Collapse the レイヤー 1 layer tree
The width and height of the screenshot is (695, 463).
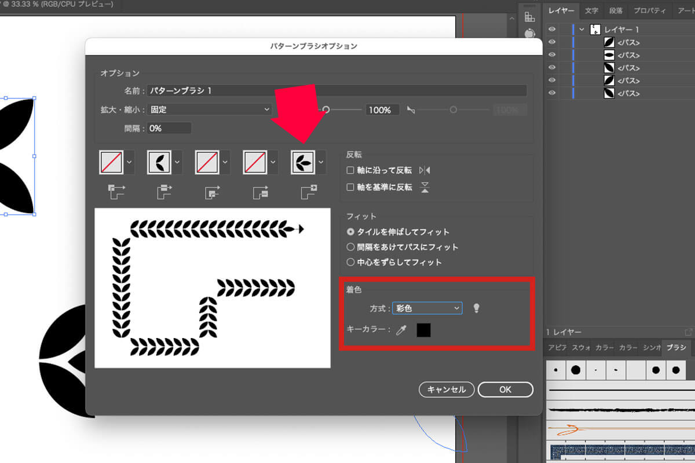coord(582,30)
